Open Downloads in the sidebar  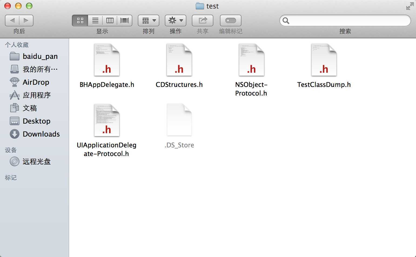click(34, 134)
